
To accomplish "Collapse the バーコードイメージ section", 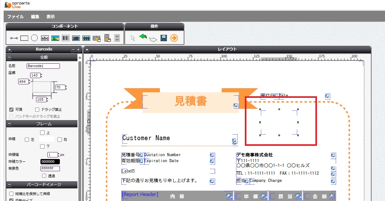I will pos(9,185).
